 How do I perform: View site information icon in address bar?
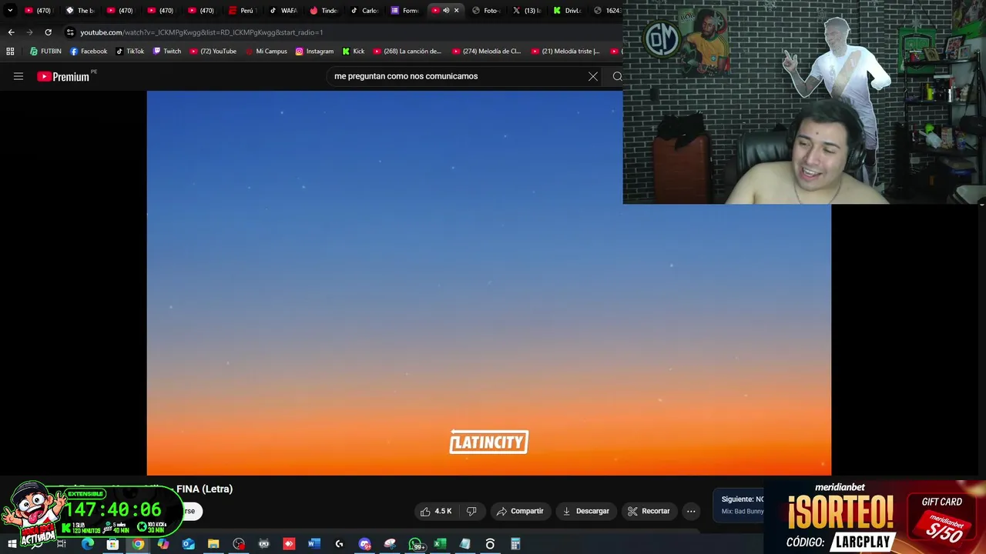pos(70,32)
